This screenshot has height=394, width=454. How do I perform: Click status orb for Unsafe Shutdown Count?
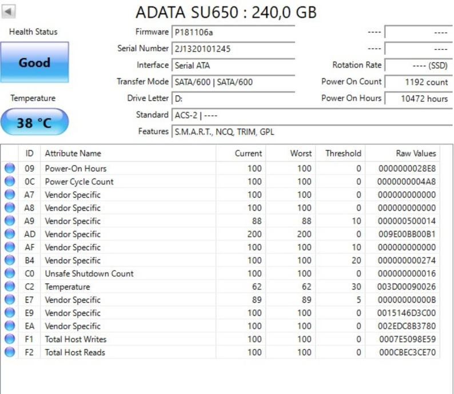coord(10,274)
